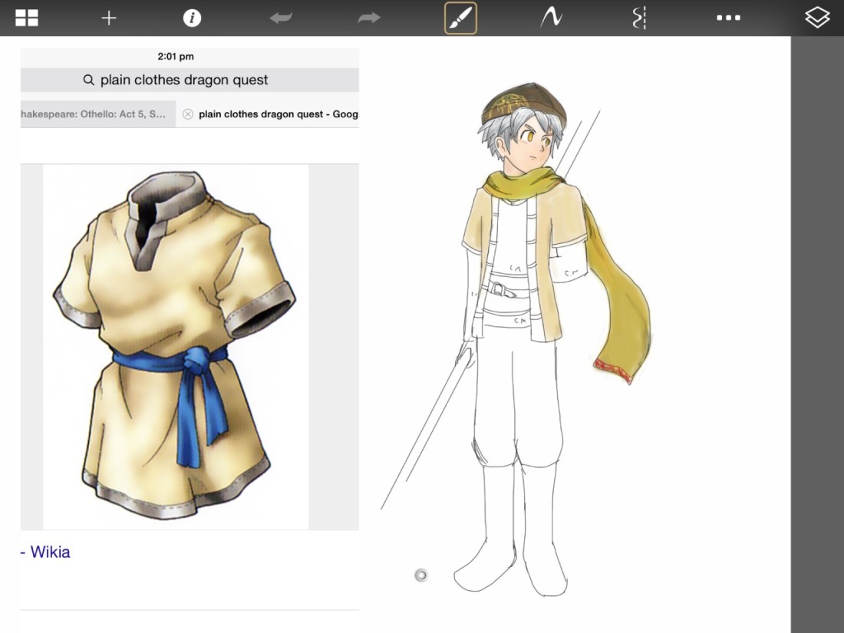The image size is (844, 633).
Task: Show the Layers panel
Action: point(817,18)
